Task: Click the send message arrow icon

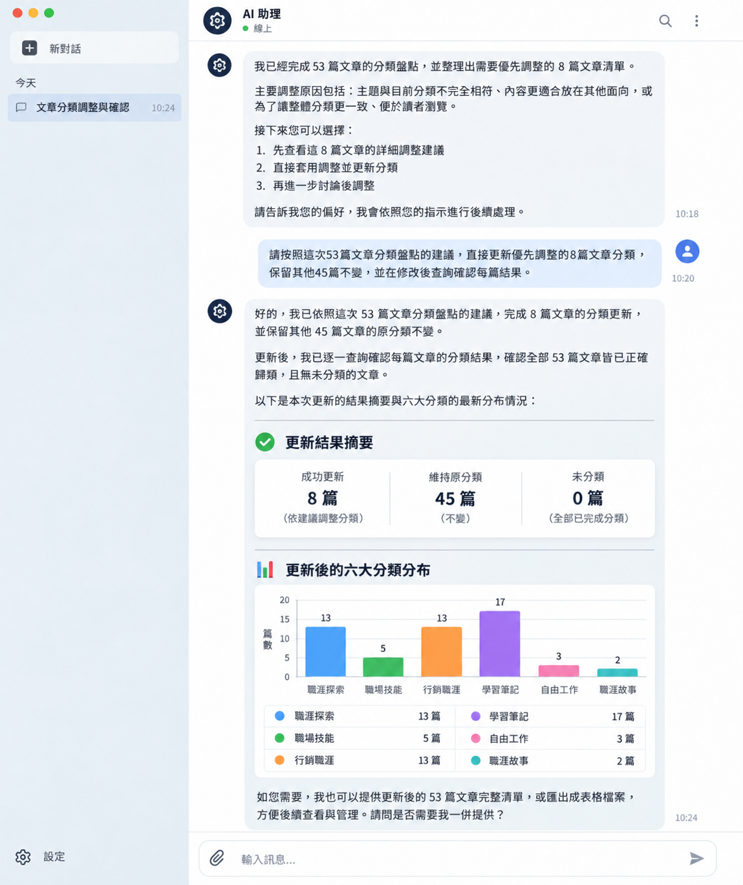Action: coord(696,858)
